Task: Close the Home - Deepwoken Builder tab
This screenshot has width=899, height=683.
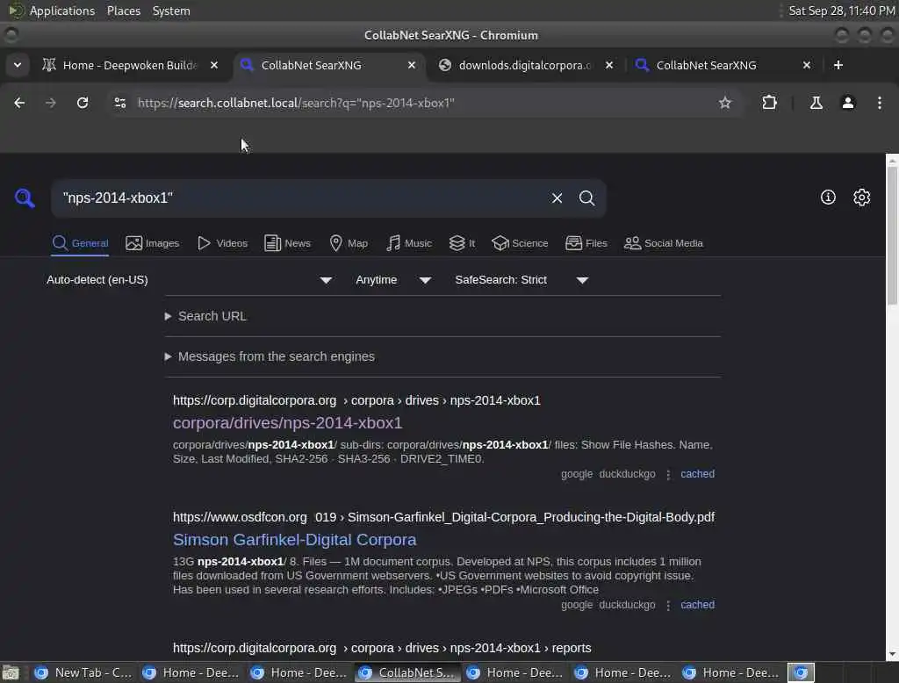Action: coord(214,65)
